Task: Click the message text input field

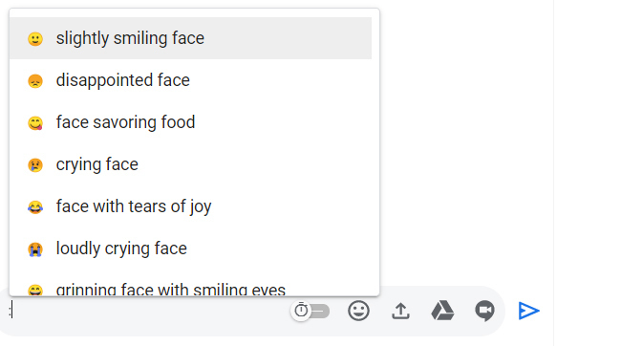Action: point(146,311)
